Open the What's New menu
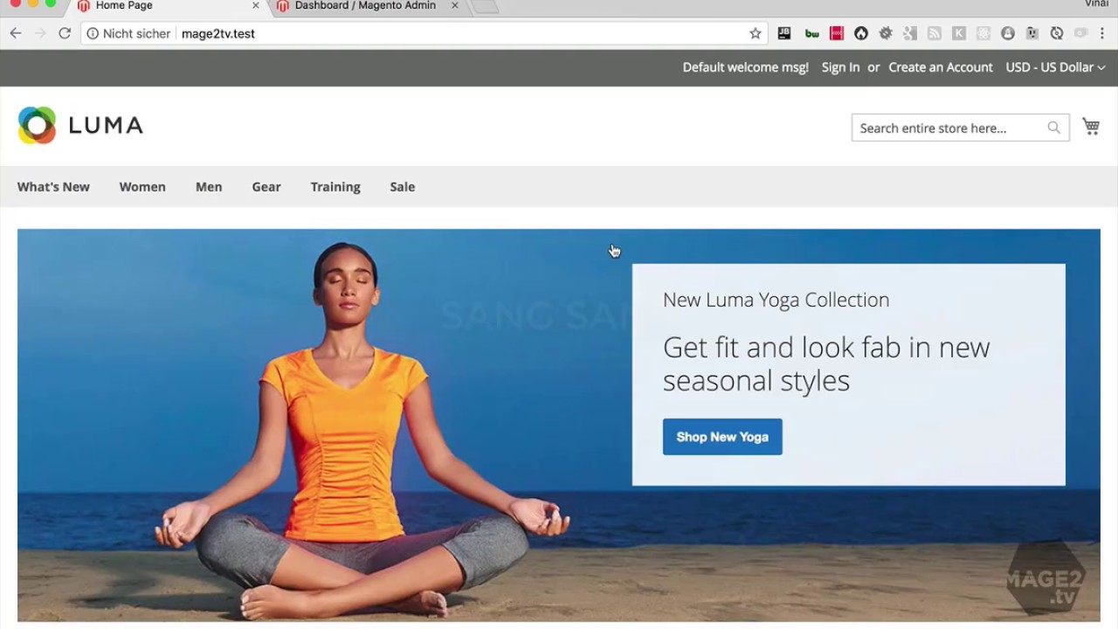The image size is (1118, 629). [53, 187]
